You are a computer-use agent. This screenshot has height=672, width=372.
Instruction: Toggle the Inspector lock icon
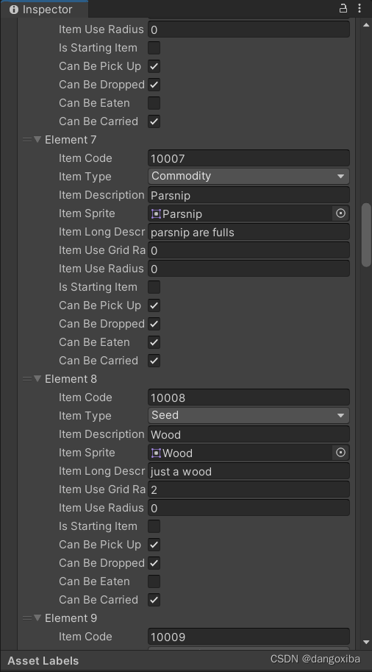tap(343, 9)
